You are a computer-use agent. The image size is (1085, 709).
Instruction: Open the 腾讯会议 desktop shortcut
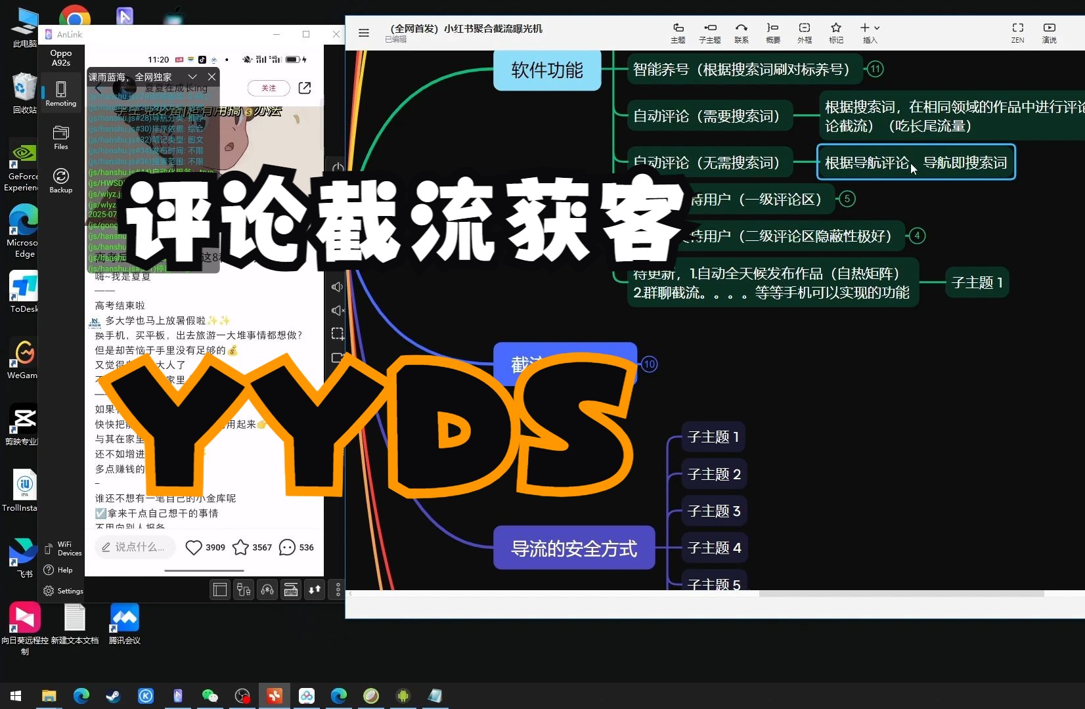(x=125, y=624)
